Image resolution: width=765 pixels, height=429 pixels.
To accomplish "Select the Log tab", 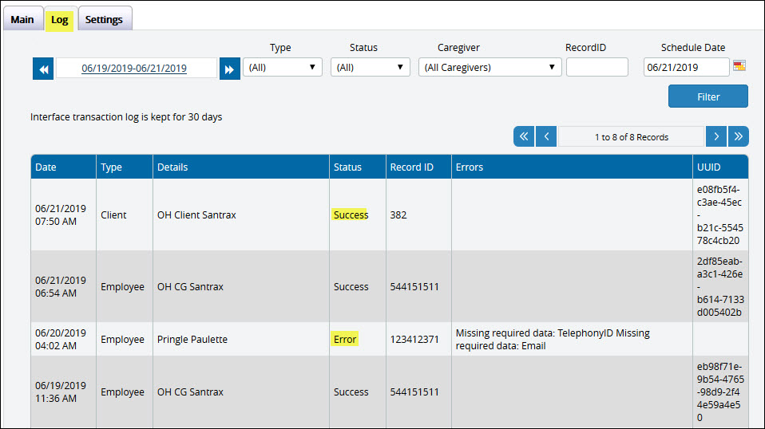I will coord(60,20).
